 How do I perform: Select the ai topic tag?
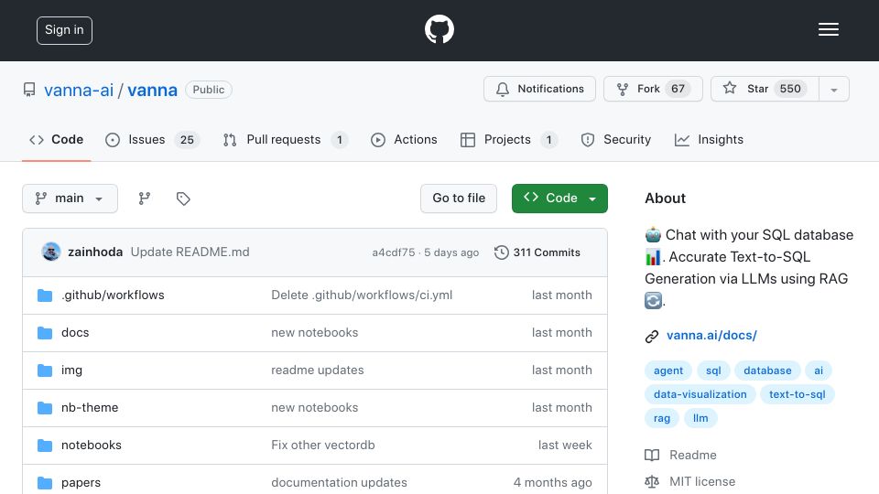coord(819,370)
